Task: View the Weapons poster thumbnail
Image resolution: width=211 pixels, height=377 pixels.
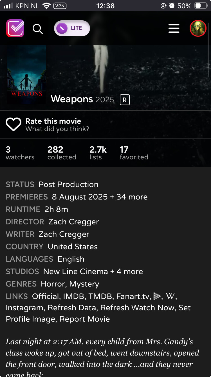Action: 26,75
